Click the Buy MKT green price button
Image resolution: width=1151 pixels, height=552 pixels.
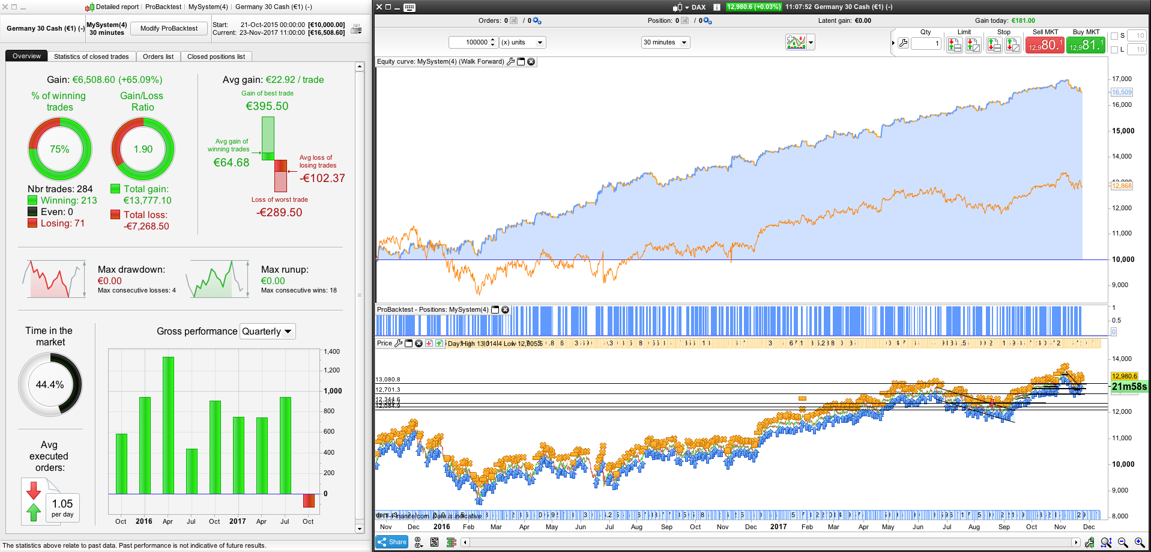coord(1086,45)
